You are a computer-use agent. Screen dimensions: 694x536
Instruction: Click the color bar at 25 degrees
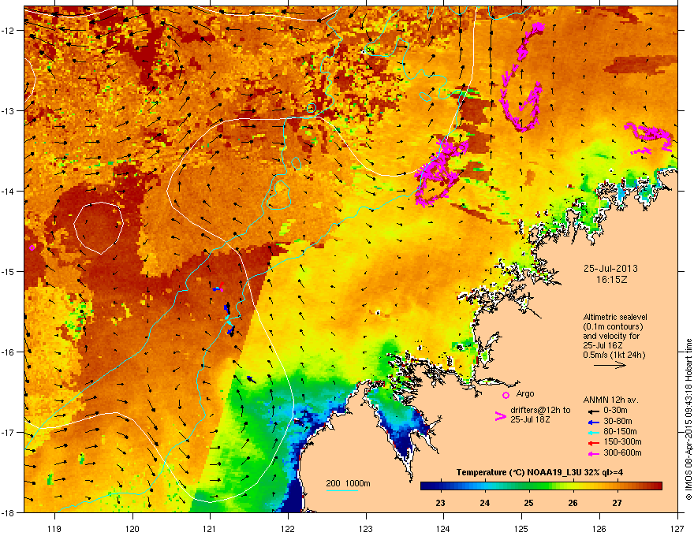pos(529,486)
